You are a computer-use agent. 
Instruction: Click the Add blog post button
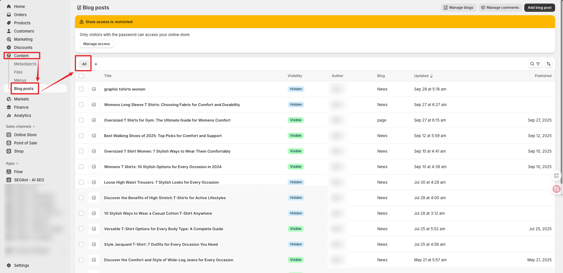pos(539,8)
